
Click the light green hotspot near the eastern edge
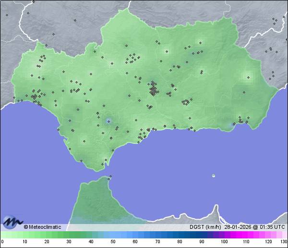point(248,75)
